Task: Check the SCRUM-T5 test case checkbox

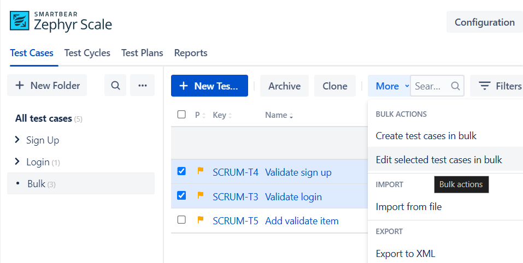Action: tap(181, 220)
